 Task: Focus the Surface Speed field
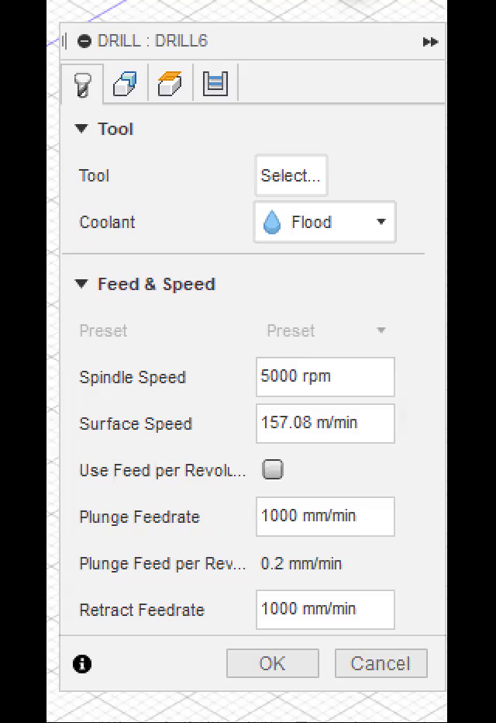click(325, 424)
